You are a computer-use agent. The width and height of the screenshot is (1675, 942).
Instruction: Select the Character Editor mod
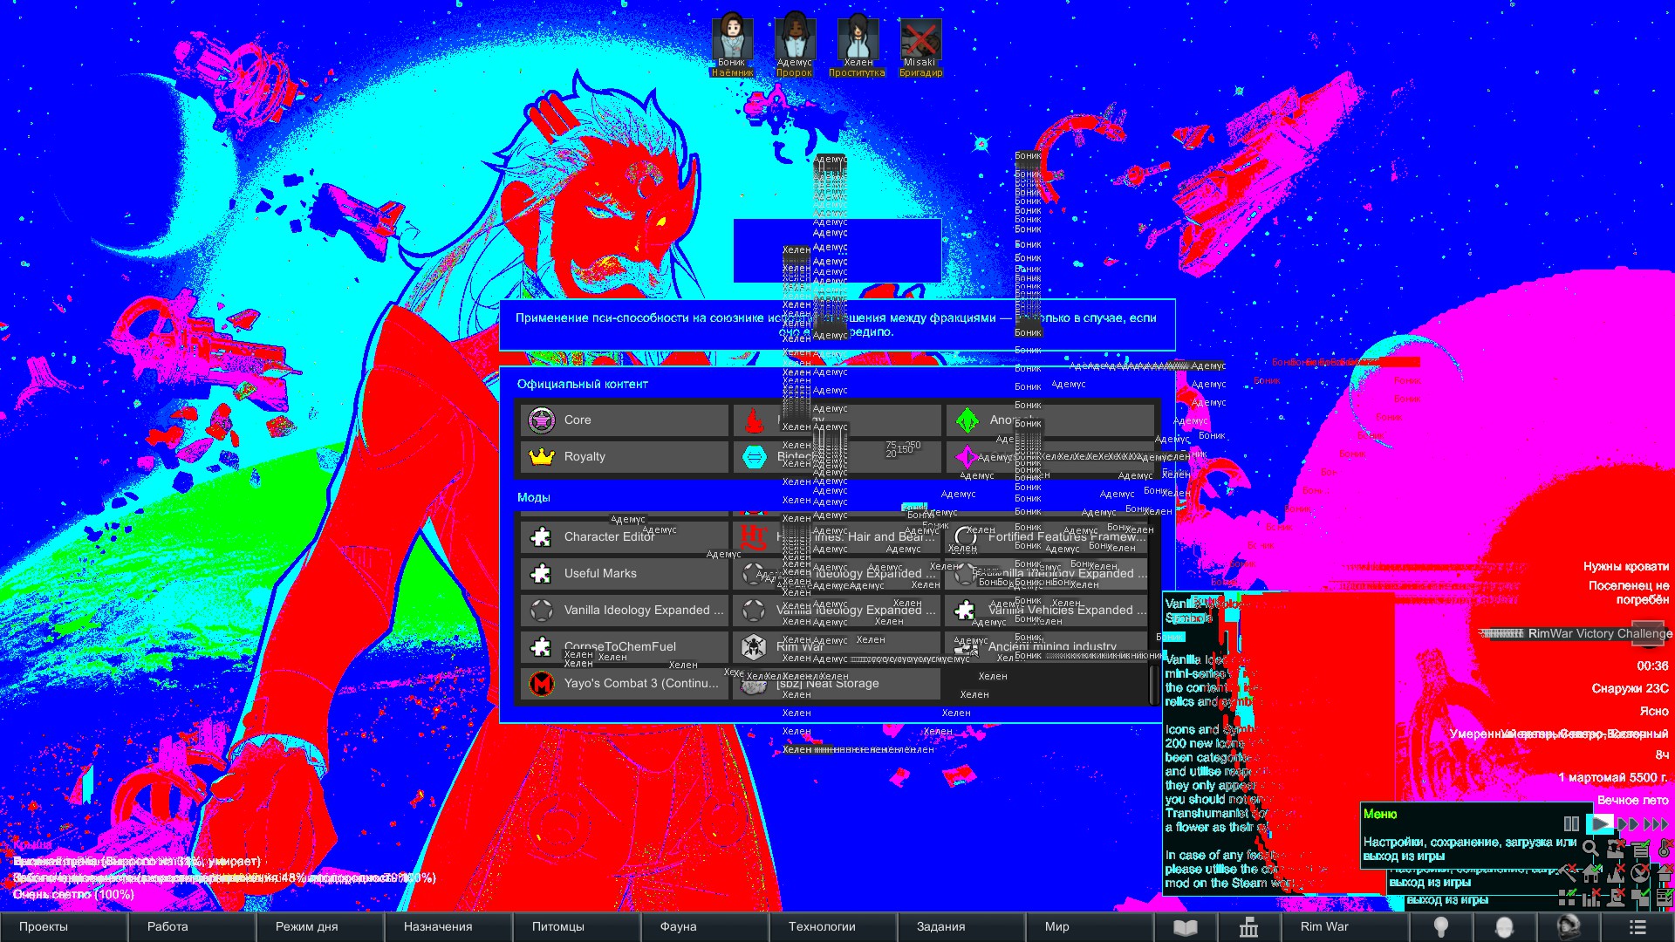625,537
